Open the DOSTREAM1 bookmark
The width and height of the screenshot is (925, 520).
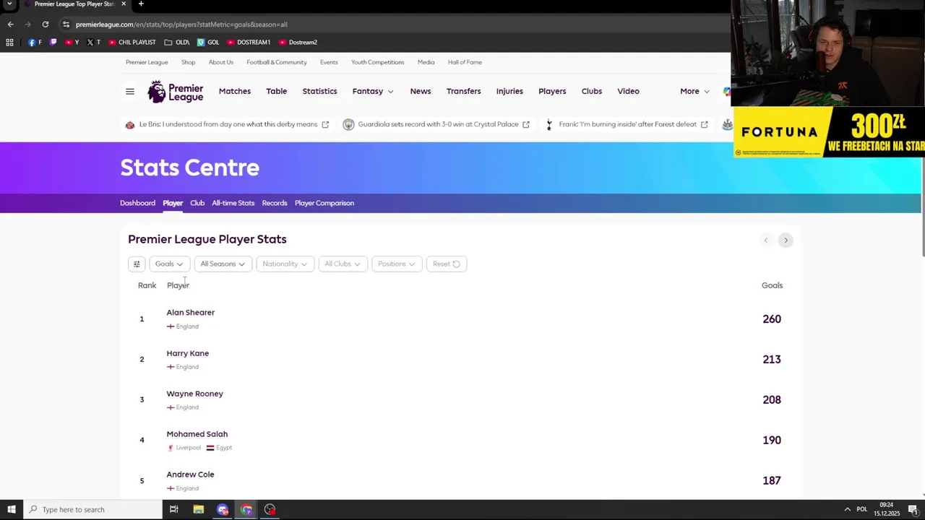click(249, 43)
